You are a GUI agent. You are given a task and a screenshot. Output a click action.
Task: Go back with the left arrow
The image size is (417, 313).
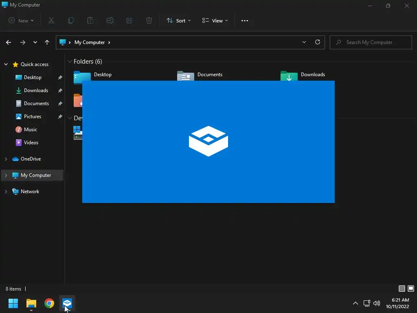[x=9, y=42]
